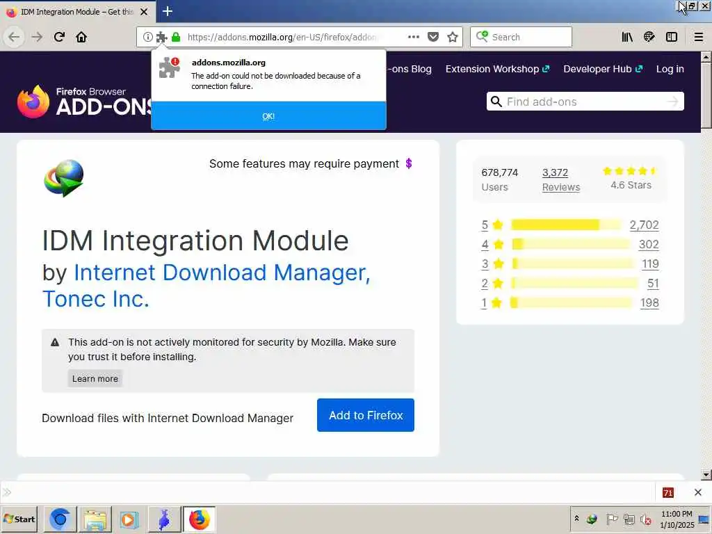Open the Add-ons Blog link
The height and width of the screenshot is (534, 712).
(x=410, y=69)
